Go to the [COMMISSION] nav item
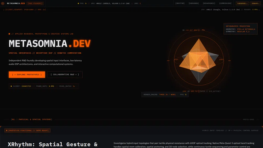Image resolution: width=263 pixels, height=148 pixels. (x=225, y=3)
